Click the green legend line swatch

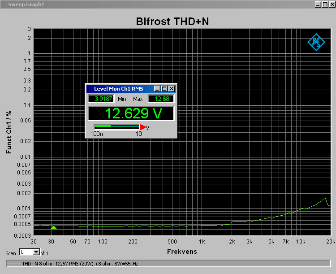pos(15,264)
